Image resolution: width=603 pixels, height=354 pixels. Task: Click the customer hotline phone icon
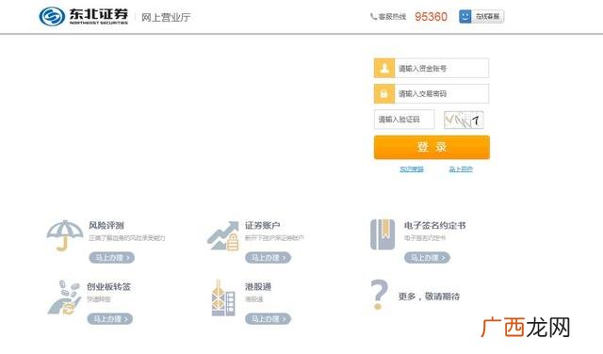click(373, 17)
